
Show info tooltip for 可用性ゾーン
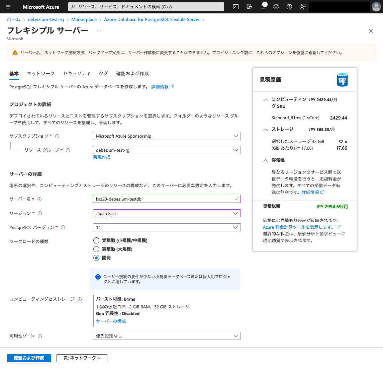tap(40, 336)
